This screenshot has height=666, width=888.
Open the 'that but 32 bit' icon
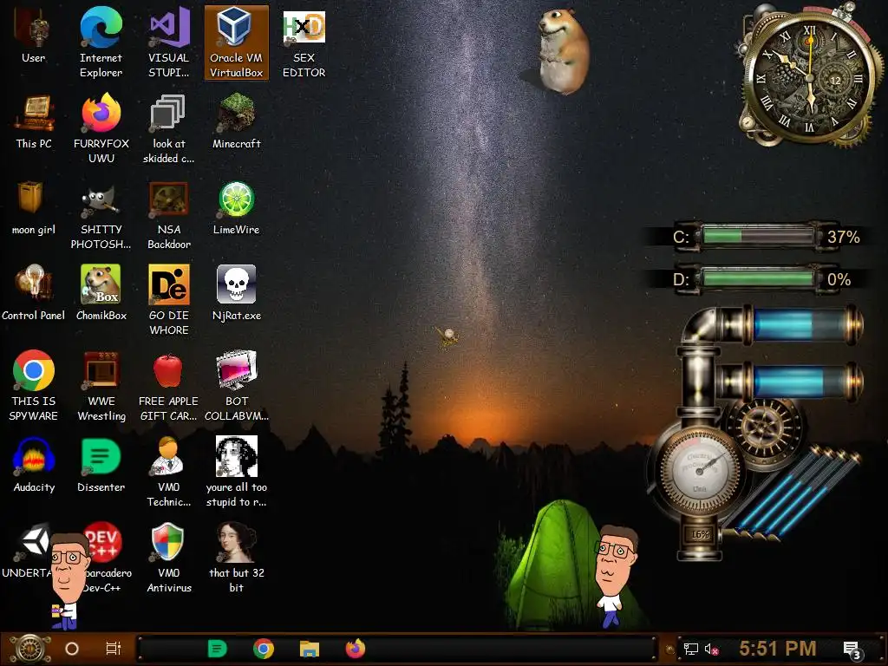click(x=236, y=558)
